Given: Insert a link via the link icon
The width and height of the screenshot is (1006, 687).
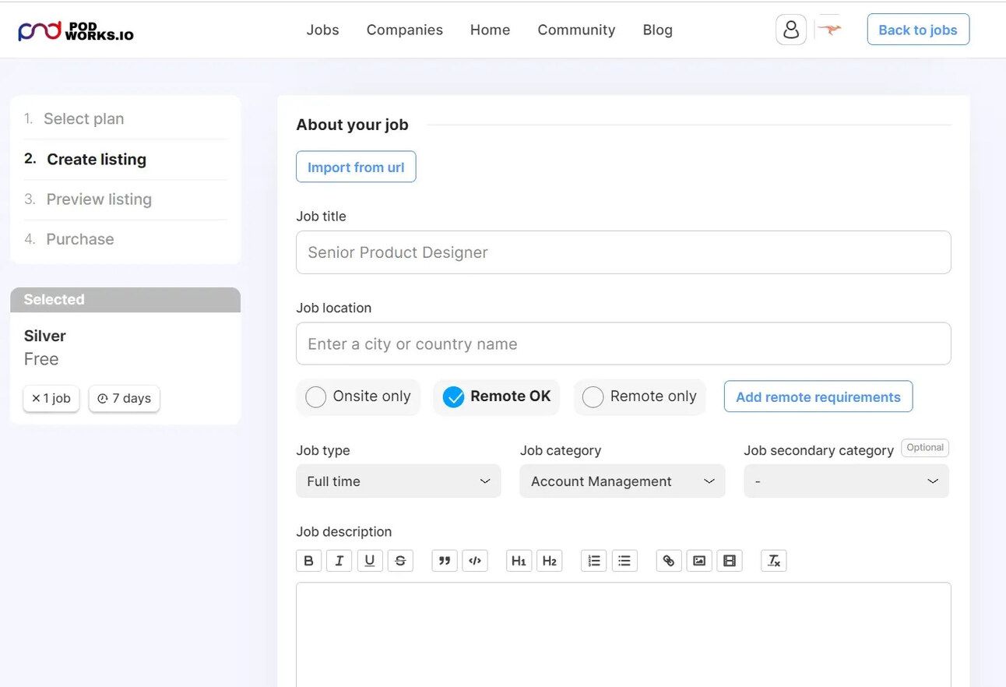Looking at the screenshot, I should [x=668, y=561].
